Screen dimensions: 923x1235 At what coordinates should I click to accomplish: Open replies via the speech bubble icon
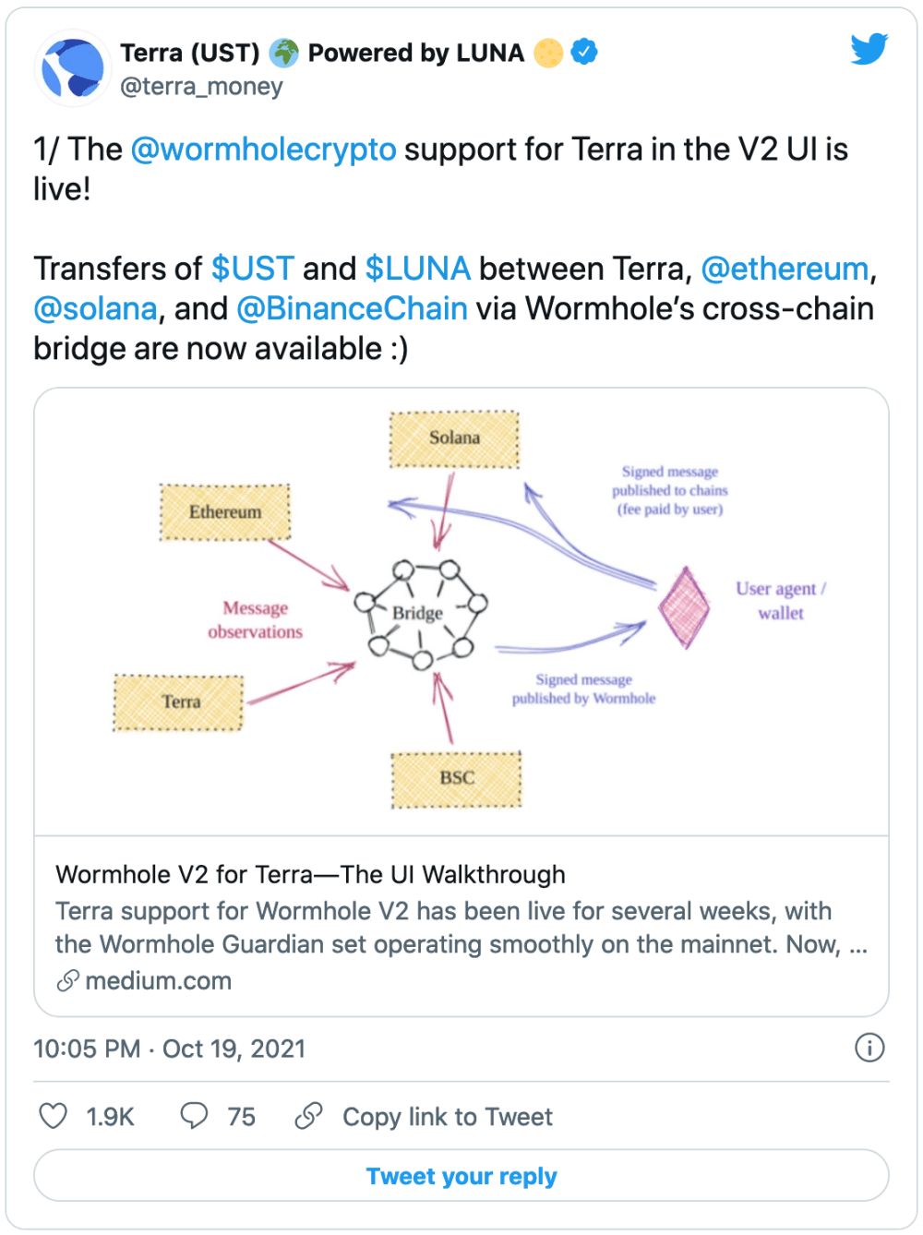[x=194, y=1116]
